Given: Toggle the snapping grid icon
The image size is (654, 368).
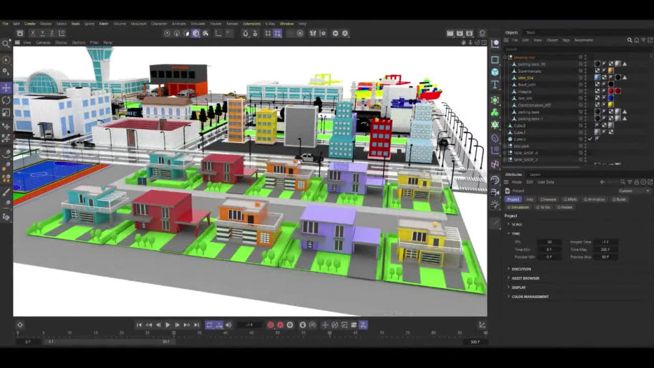Looking at the screenshot, I should [x=267, y=33].
